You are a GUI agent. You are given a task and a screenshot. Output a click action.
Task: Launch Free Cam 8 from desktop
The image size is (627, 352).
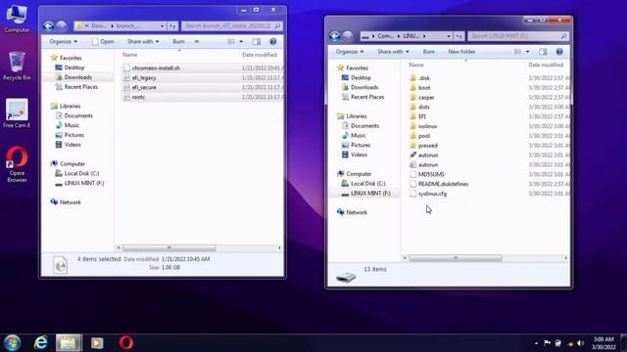[17, 113]
